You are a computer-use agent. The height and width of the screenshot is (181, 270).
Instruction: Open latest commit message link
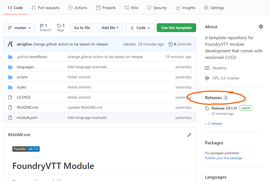[x=70, y=44]
